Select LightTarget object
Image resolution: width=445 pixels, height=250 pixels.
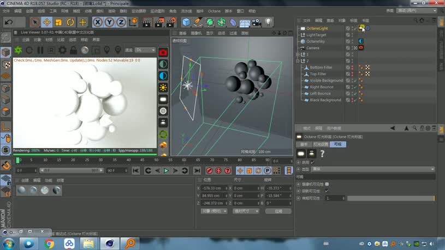(316, 35)
